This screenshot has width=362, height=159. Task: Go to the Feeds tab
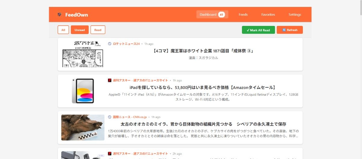pyautogui.click(x=243, y=14)
